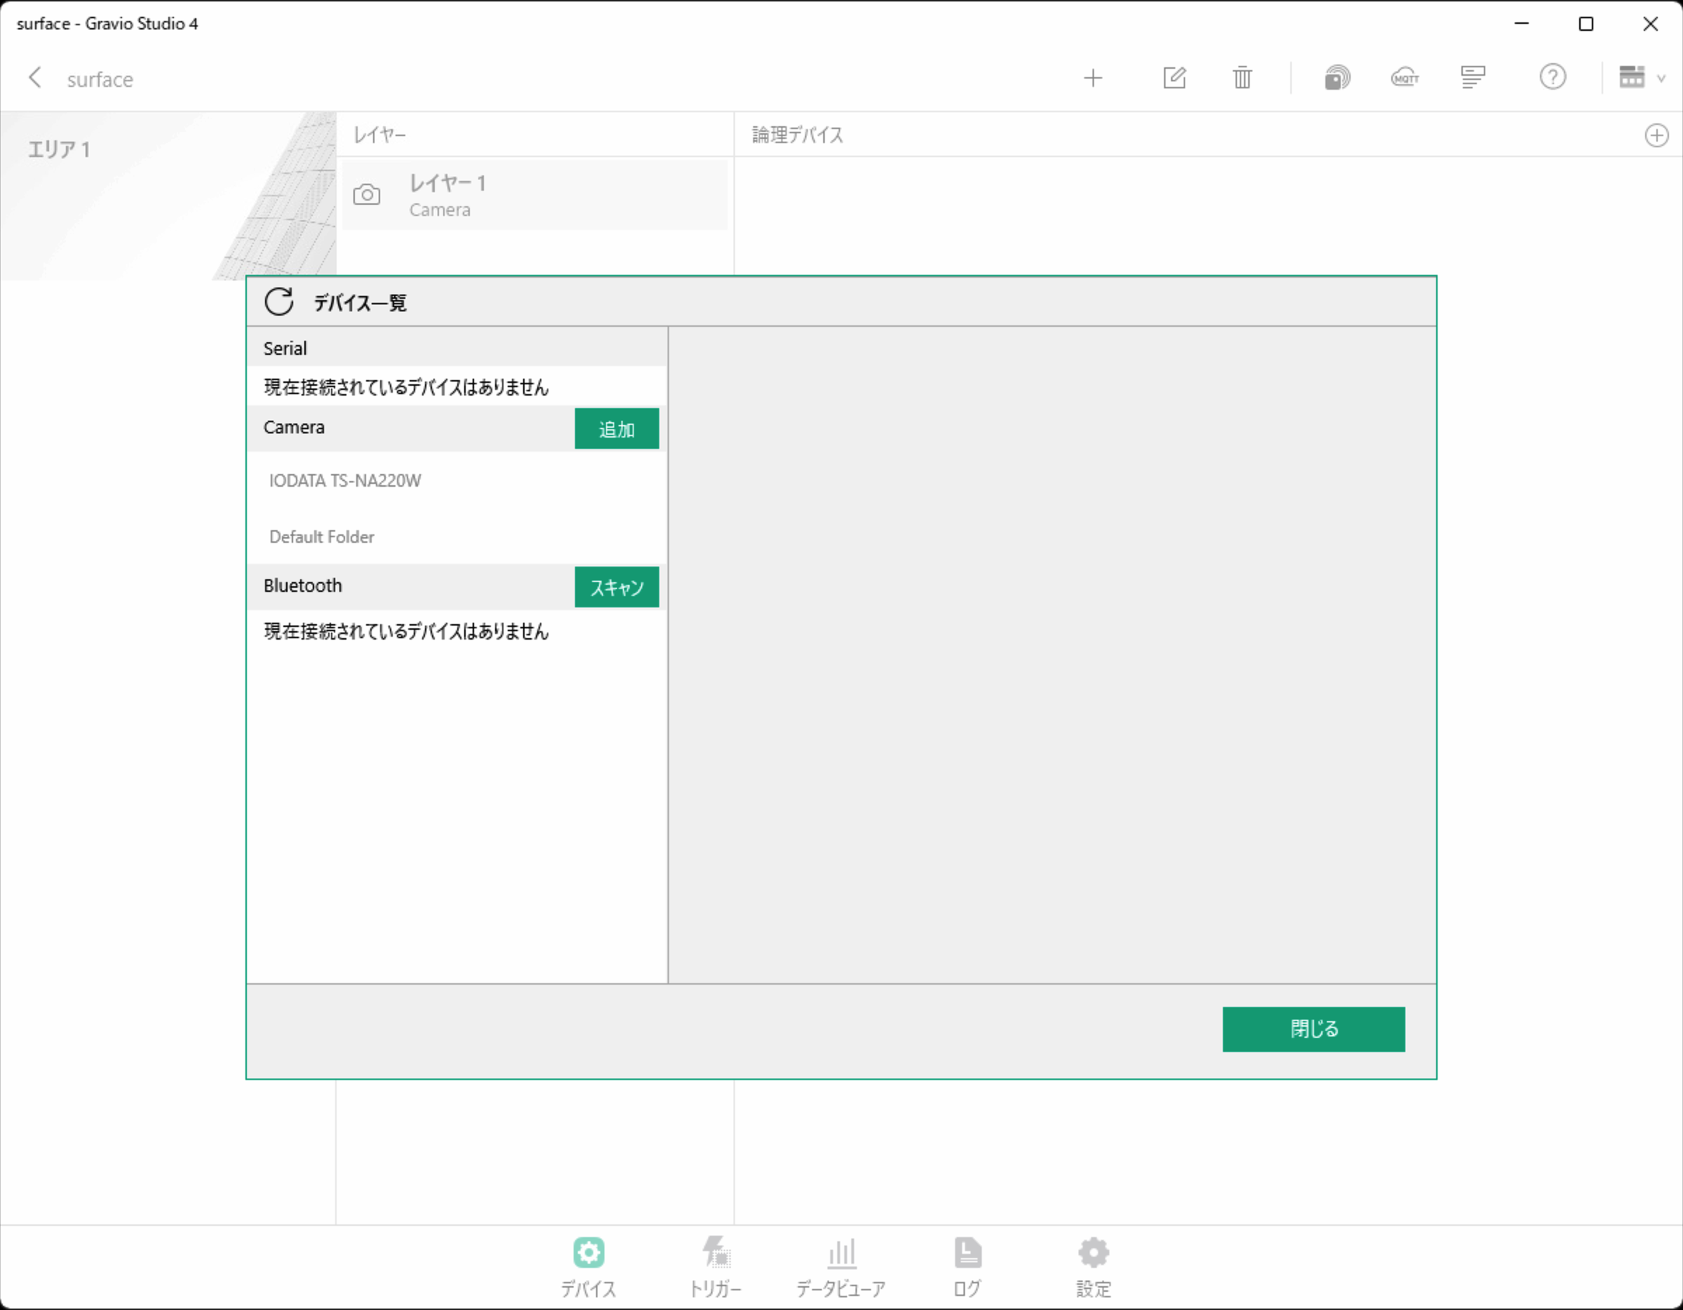The width and height of the screenshot is (1683, 1310).
Task: Select Default Folder entry
Action: tap(457, 536)
